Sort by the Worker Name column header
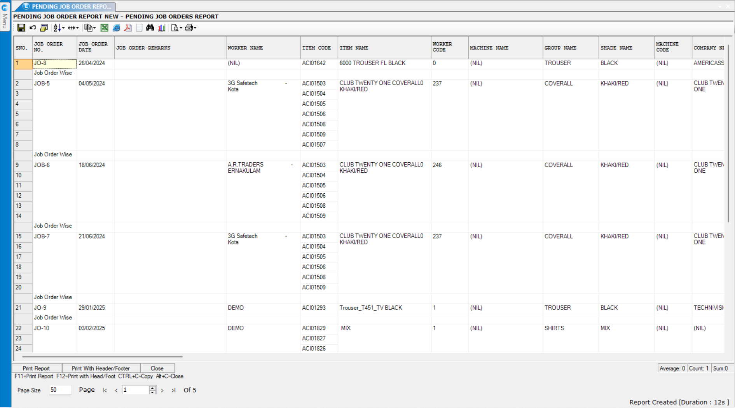Image resolution: width=735 pixels, height=408 pixels. [245, 48]
